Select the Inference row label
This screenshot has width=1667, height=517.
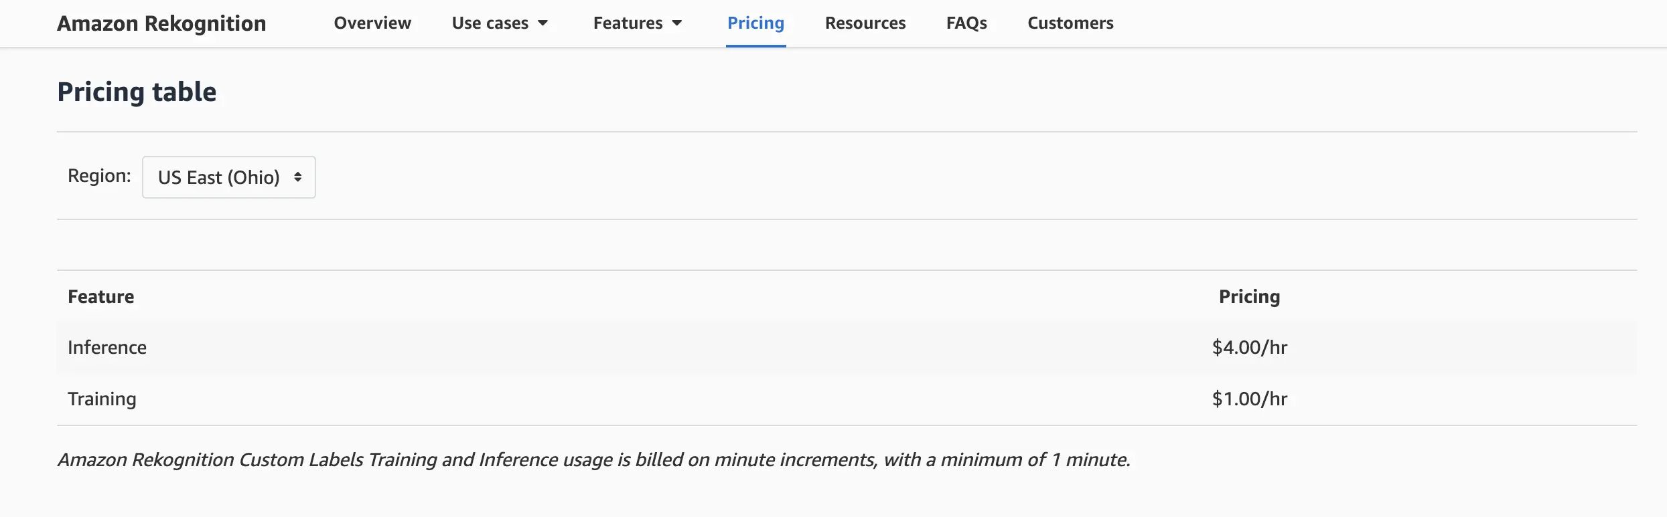(107, 347)
